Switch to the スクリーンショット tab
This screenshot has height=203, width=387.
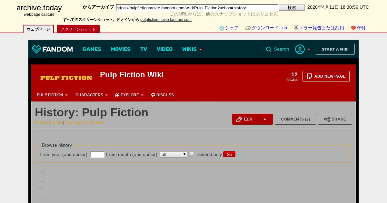coord(78,29)
